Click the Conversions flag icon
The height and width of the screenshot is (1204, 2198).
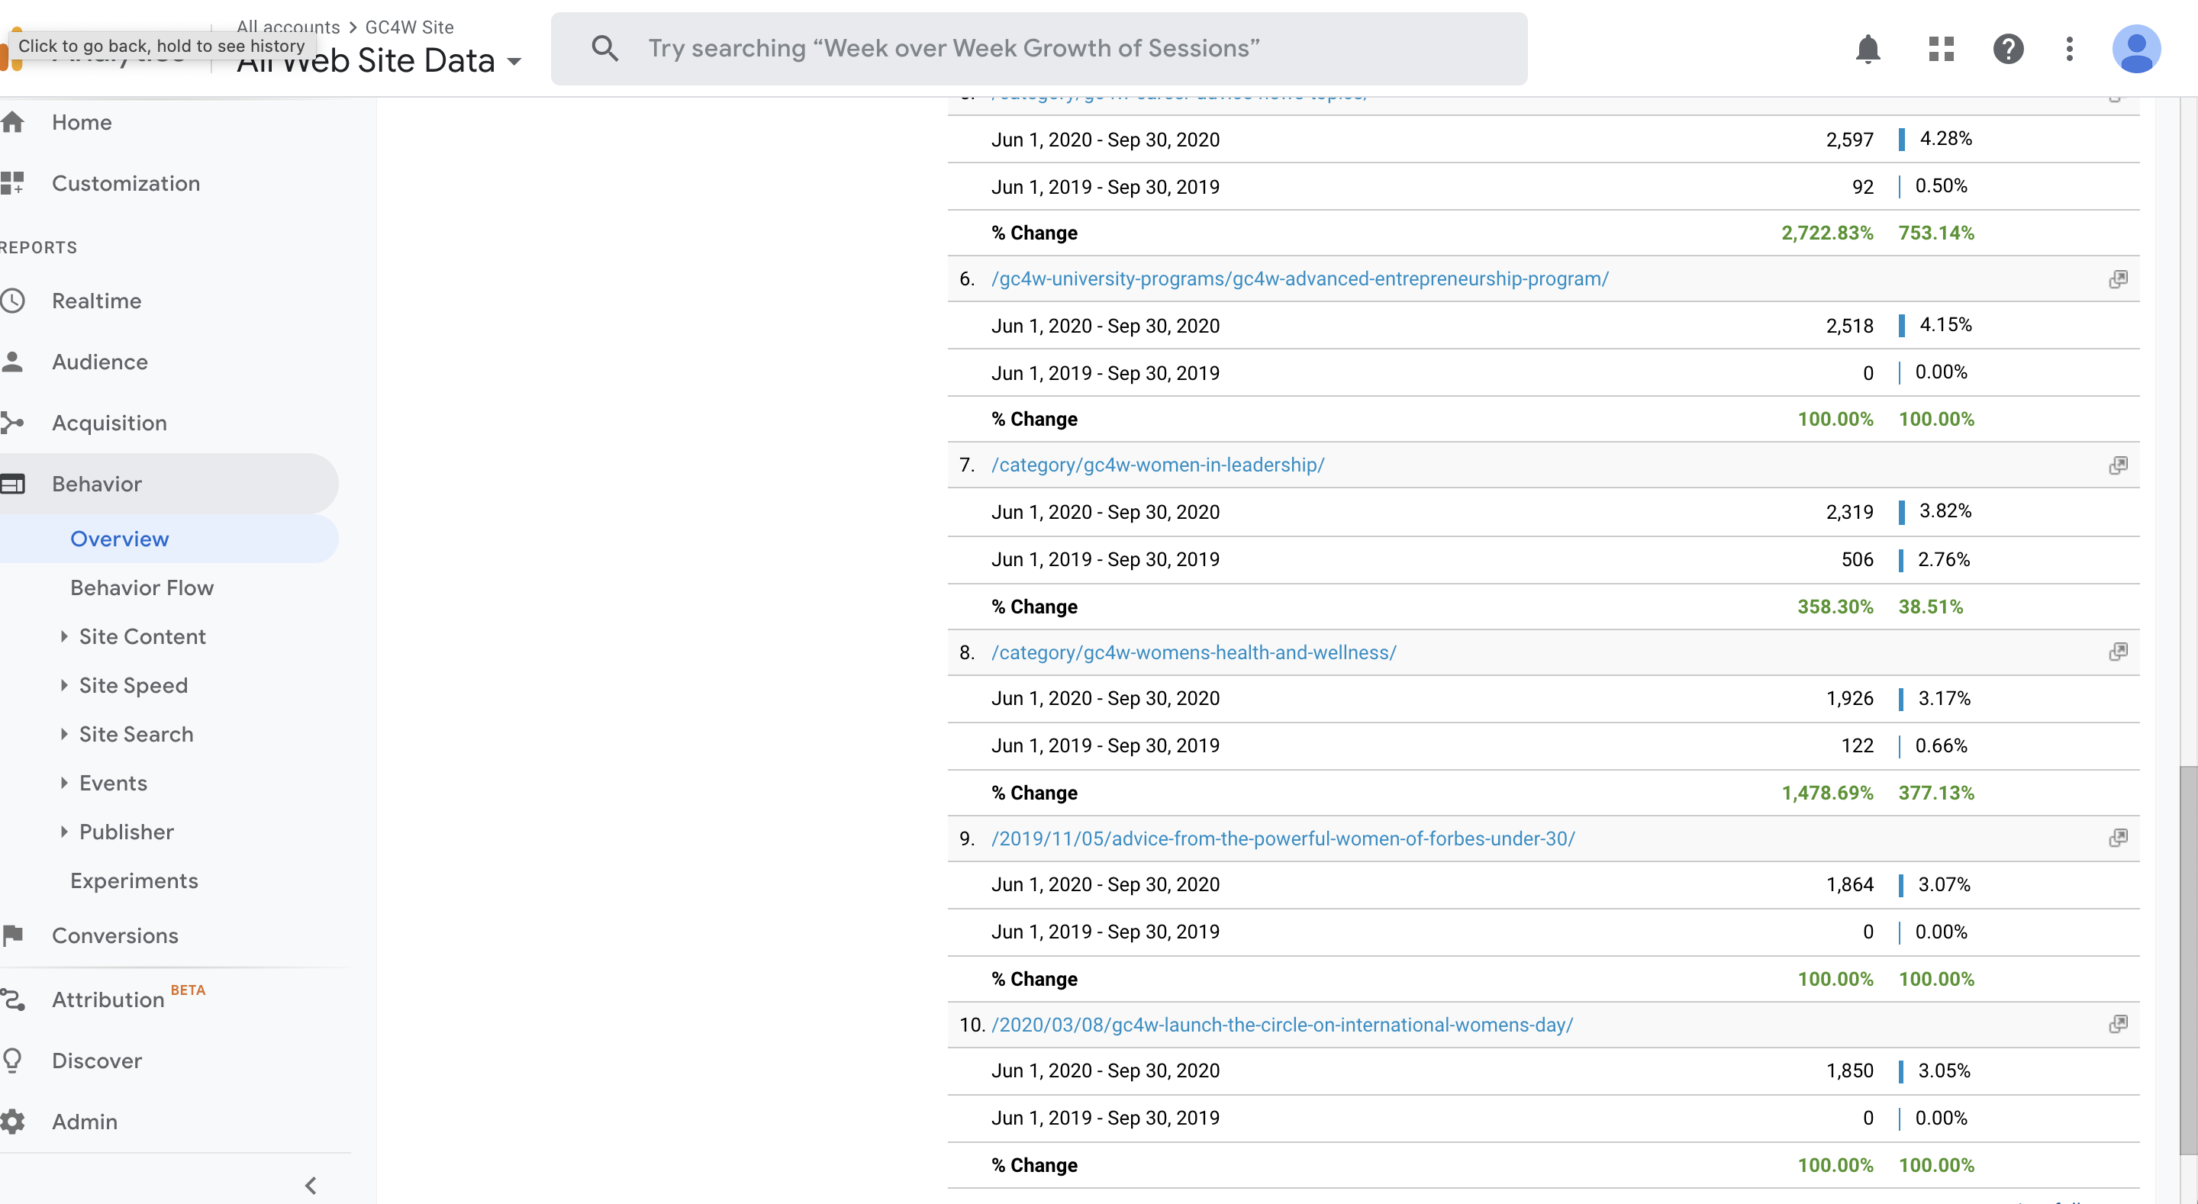(13, 935)
